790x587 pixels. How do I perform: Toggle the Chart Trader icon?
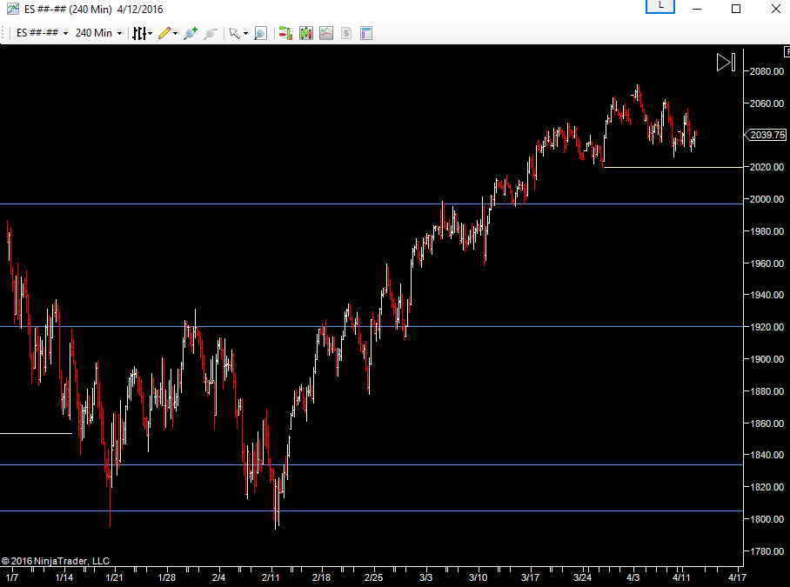click(x=285, y=33)
